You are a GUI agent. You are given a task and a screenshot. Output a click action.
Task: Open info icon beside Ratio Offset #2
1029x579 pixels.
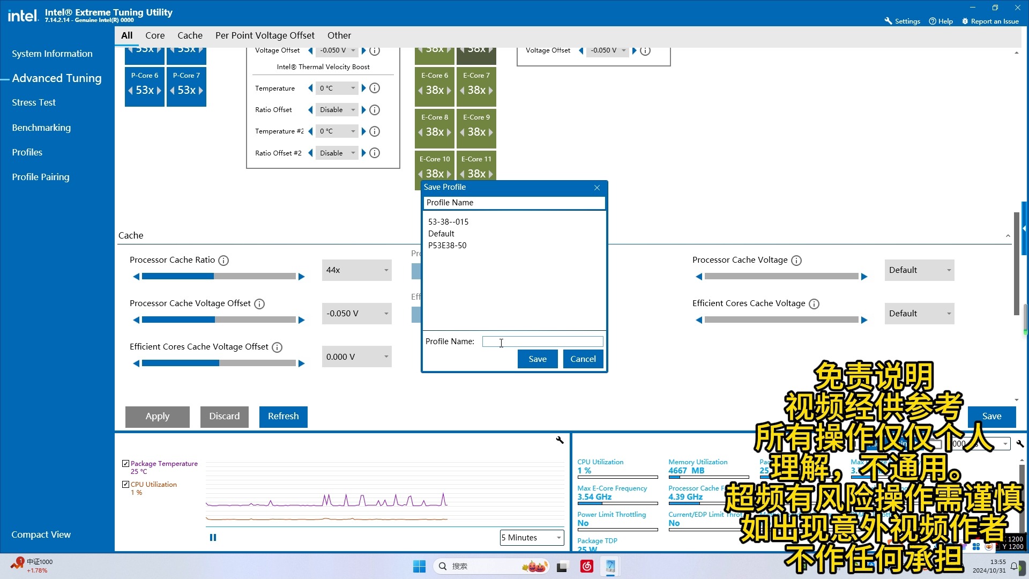pyautogui.click(x=375, y=153)
